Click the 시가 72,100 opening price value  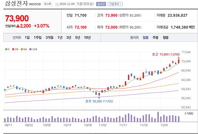[81, 27]
